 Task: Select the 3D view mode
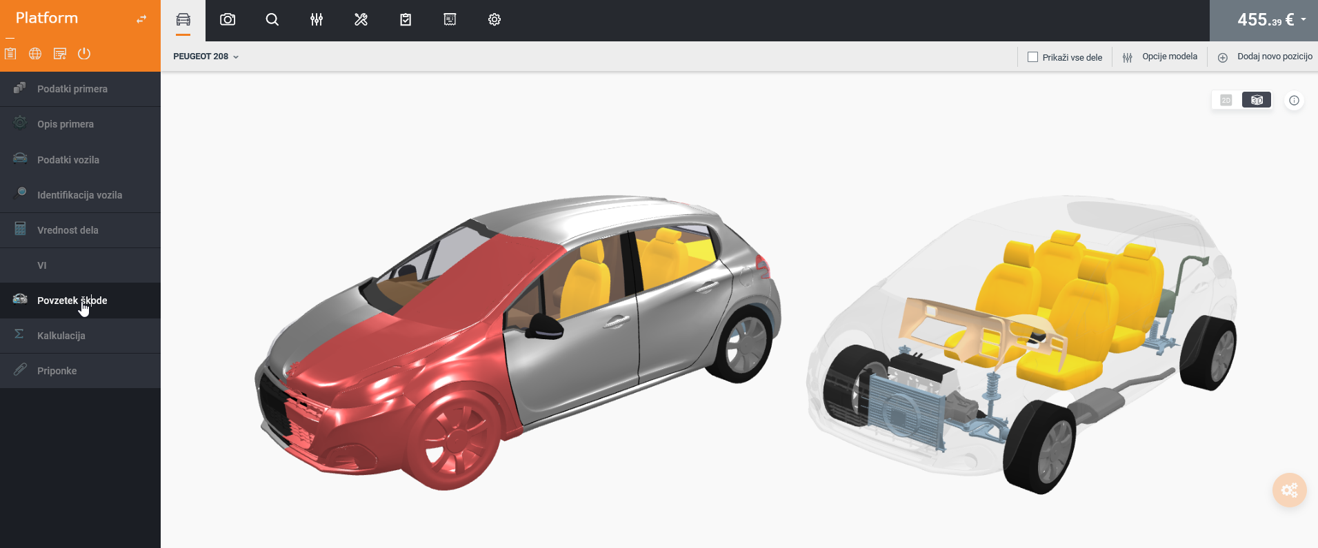[1257, 101]
